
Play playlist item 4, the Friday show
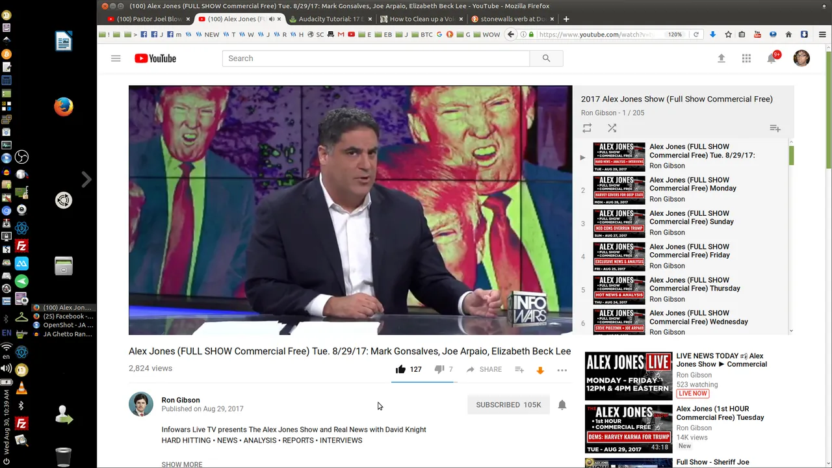[682, 256]
